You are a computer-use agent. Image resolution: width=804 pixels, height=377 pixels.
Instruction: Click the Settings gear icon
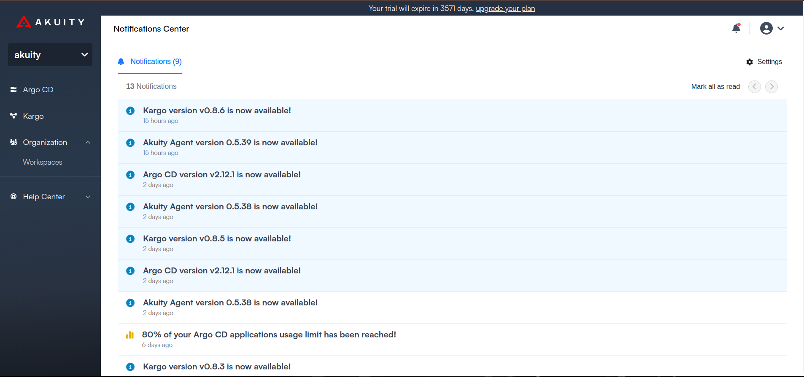[x=750, y=62]
